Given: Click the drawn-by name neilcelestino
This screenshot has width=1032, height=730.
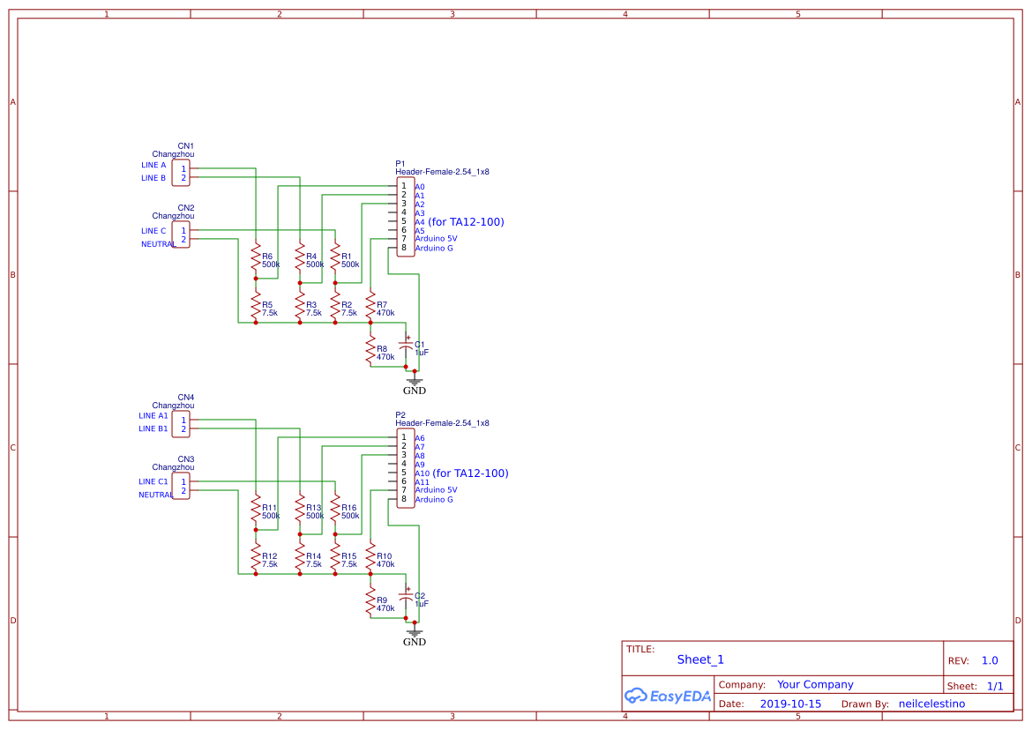Looking at the screenshot, I should 931,704.
